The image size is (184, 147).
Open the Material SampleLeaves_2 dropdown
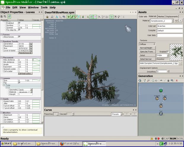coord(173,21)
